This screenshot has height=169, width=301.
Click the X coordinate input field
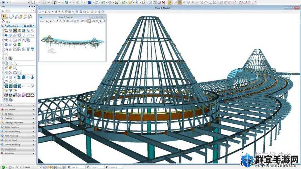click(78, 167)
